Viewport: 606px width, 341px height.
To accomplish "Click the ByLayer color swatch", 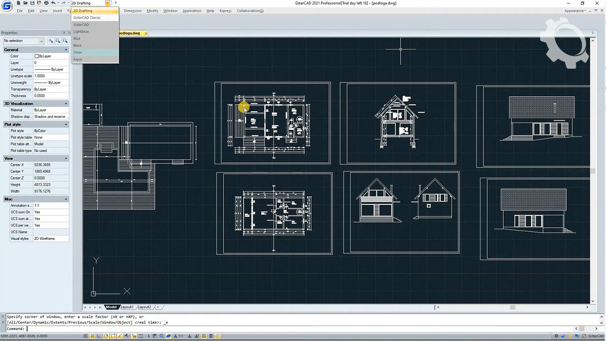I will tap(36, 56).
